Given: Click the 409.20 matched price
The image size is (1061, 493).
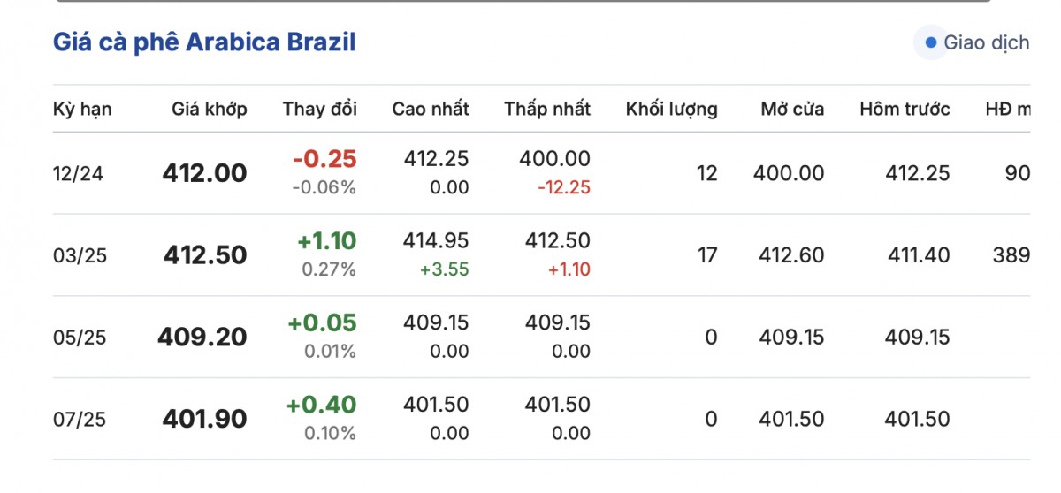Looking at the screenshot, I should pyautogui.click(x=202, y=338).
